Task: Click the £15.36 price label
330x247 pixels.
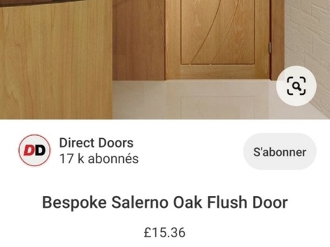Action: point(164,233)
